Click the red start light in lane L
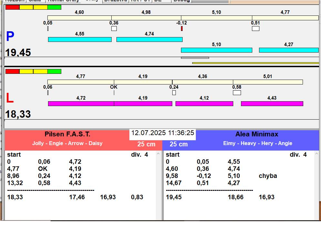This screenshot has width=321, height=226. point(12,71)
